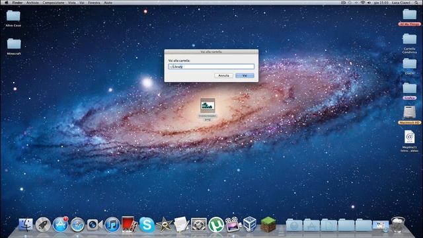Screen dimensions: 423x238
Task: Click the Wi-Fi status menu bar icon
Action: [x=363, y=3]
